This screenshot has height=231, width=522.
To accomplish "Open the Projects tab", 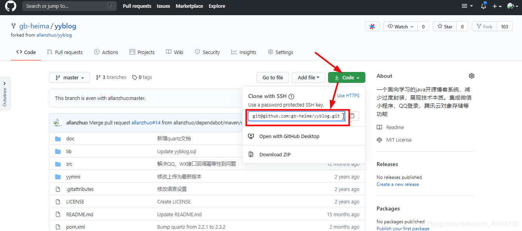I will (142, 52).
